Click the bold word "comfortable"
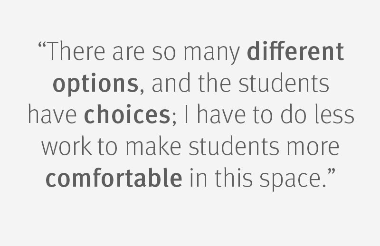380x246 pixels. (114, 178)
